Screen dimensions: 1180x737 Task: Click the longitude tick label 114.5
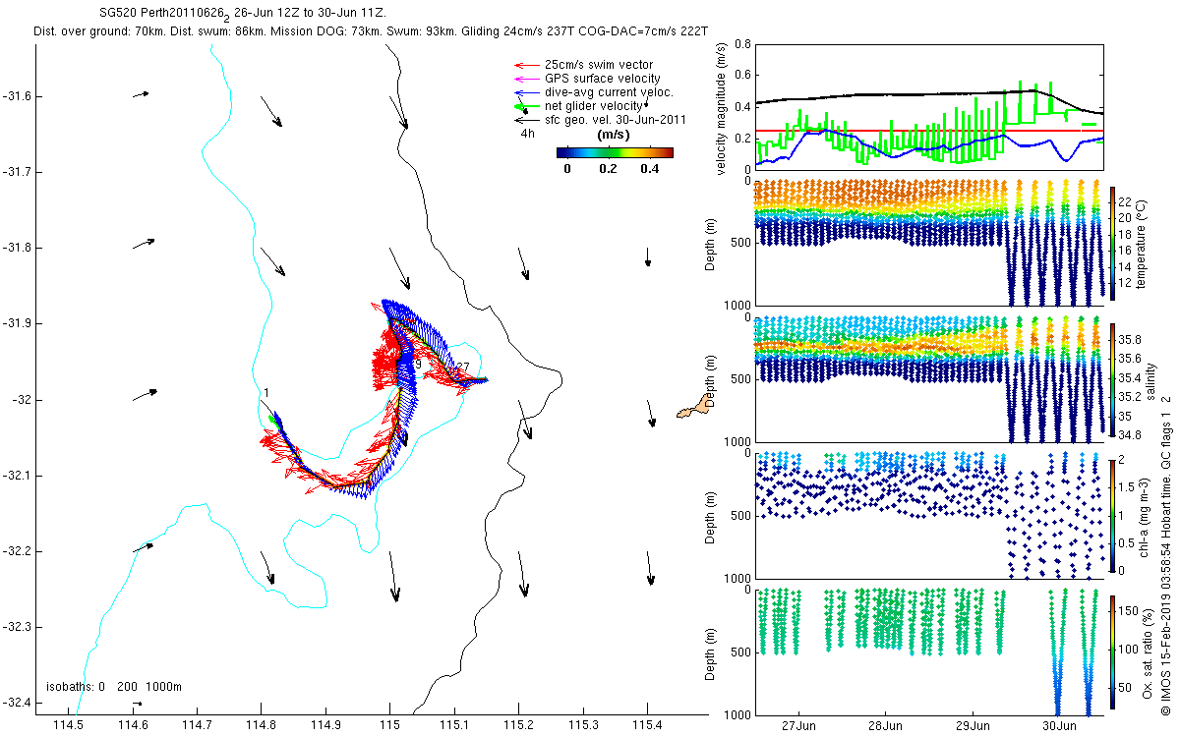coord(68,724)
